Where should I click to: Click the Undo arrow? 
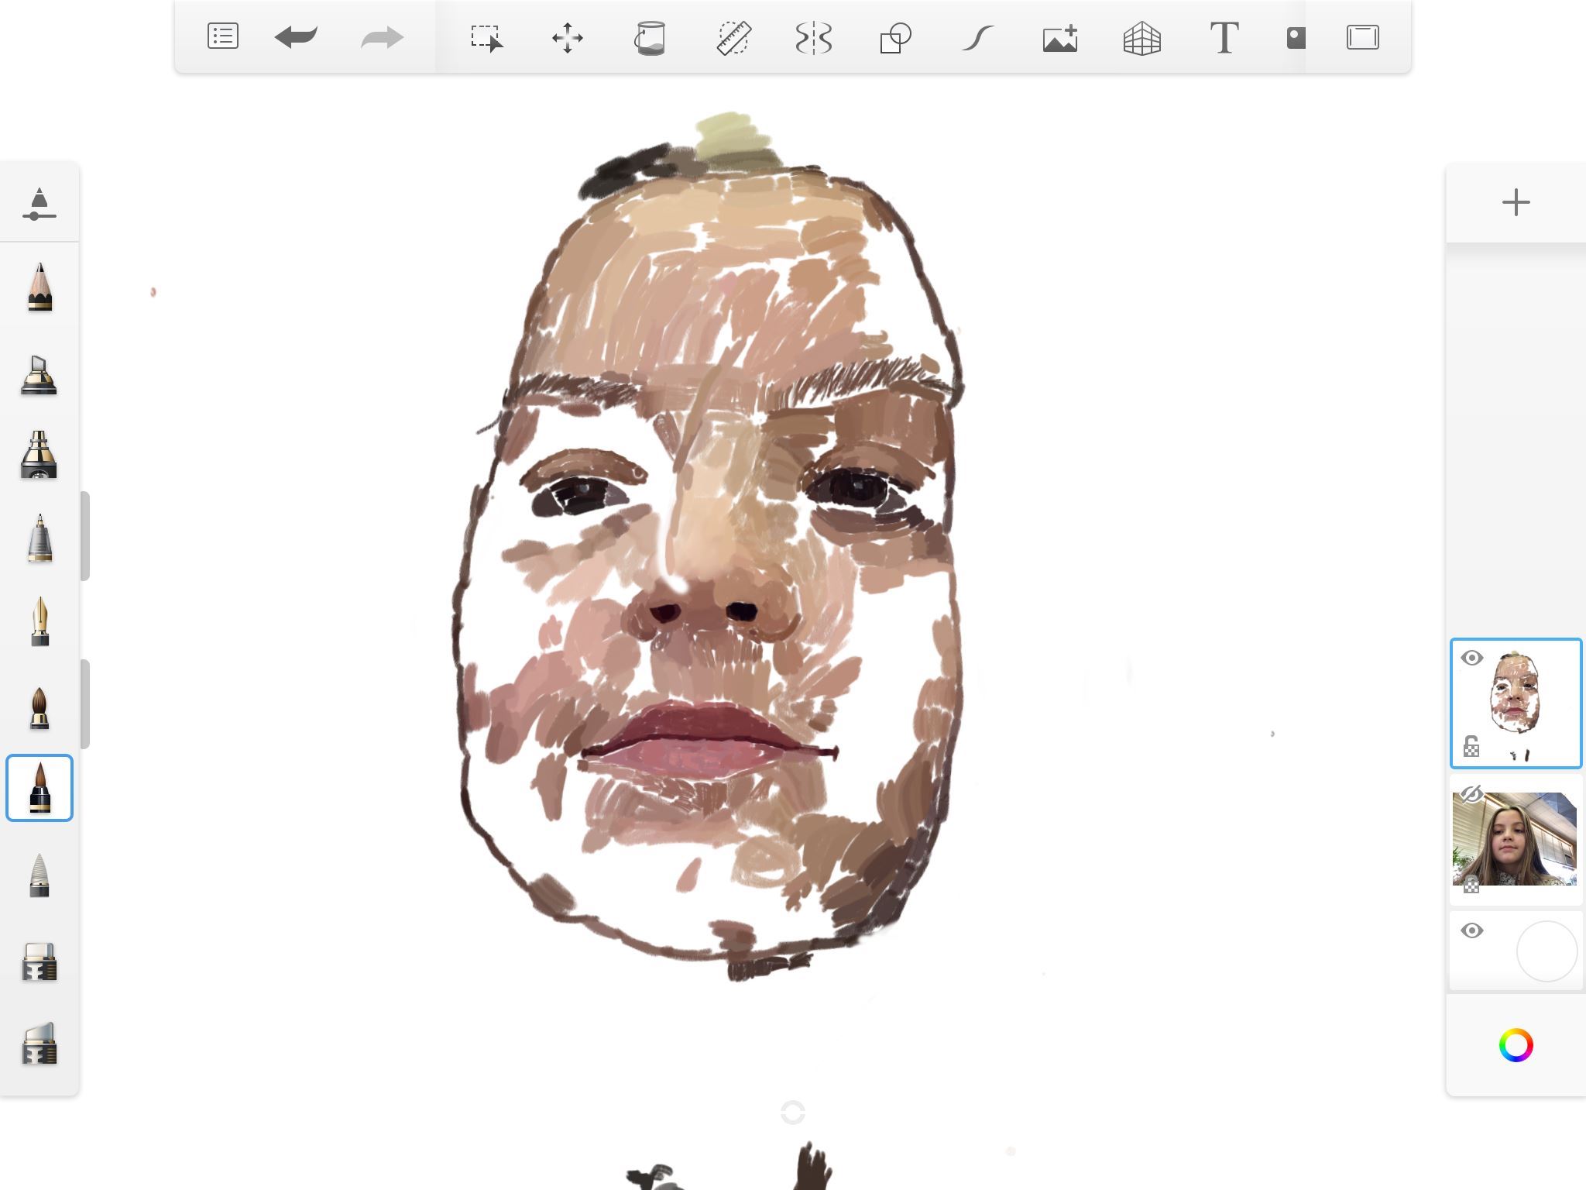(x=296, y=36)
